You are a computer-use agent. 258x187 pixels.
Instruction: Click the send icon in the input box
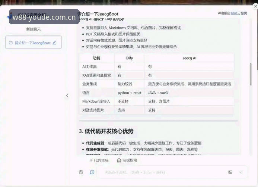coord(241,172)
